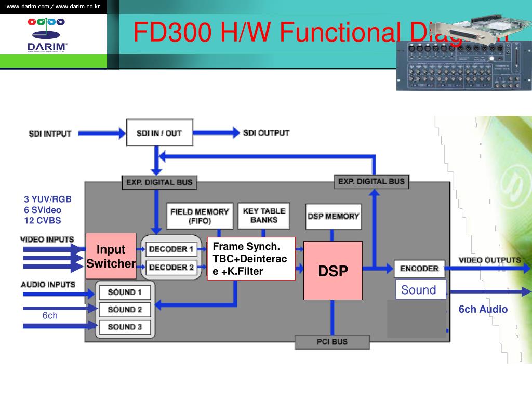Click the arrow pointing to SDI OUTPUT
The image size is (532, 399).
click(217, 132)
